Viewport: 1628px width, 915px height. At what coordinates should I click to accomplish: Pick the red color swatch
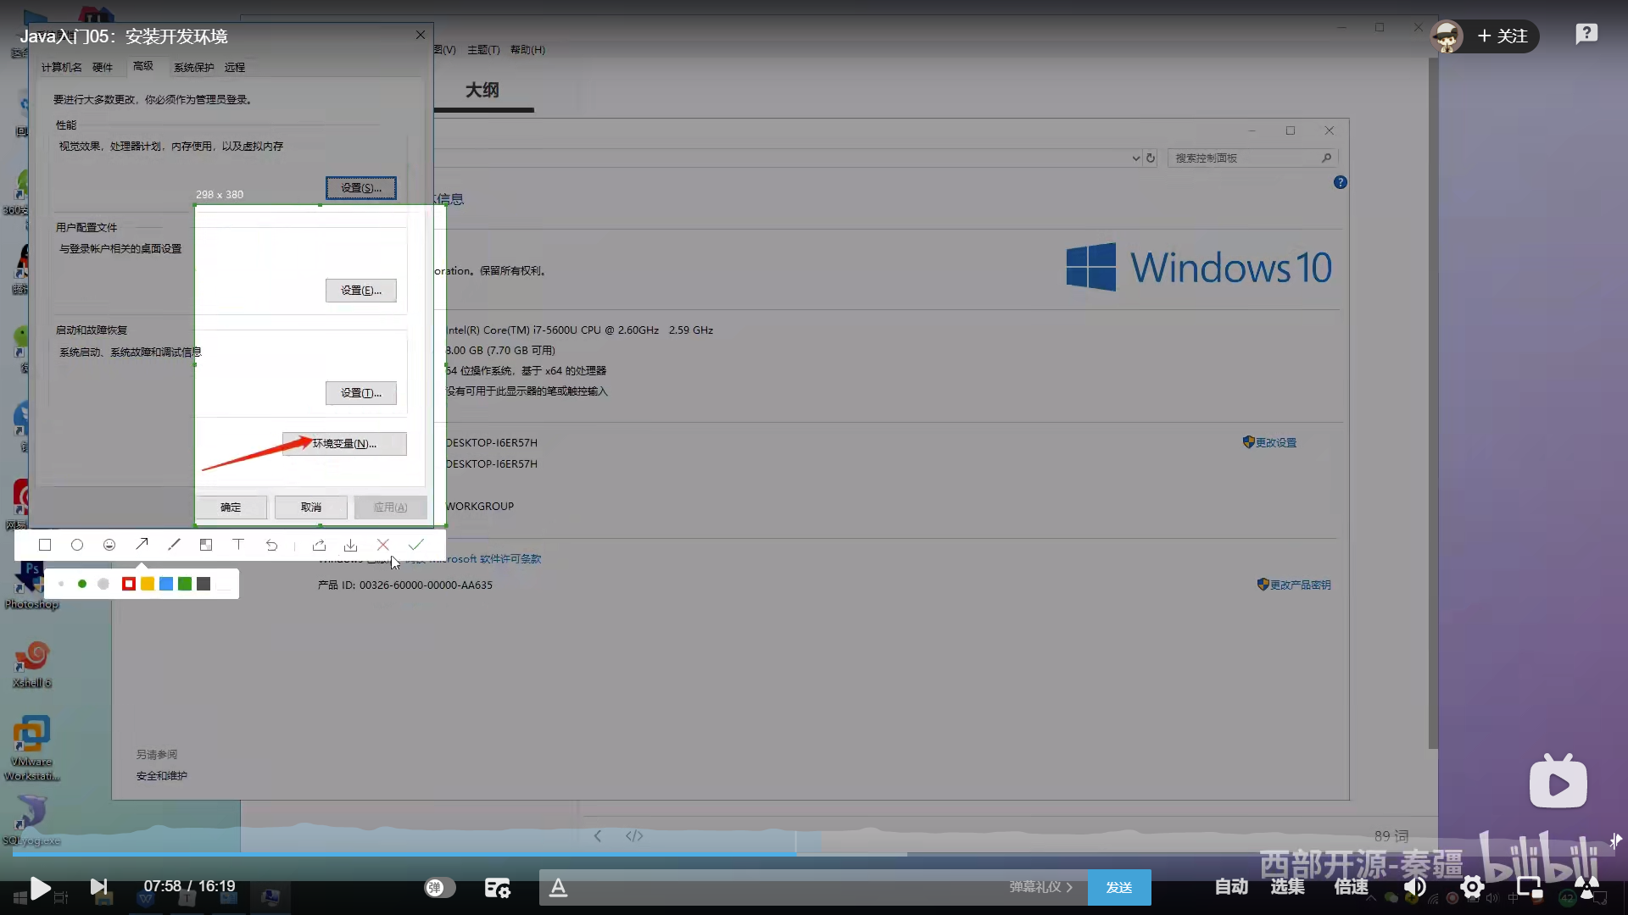tap(129, 584)
